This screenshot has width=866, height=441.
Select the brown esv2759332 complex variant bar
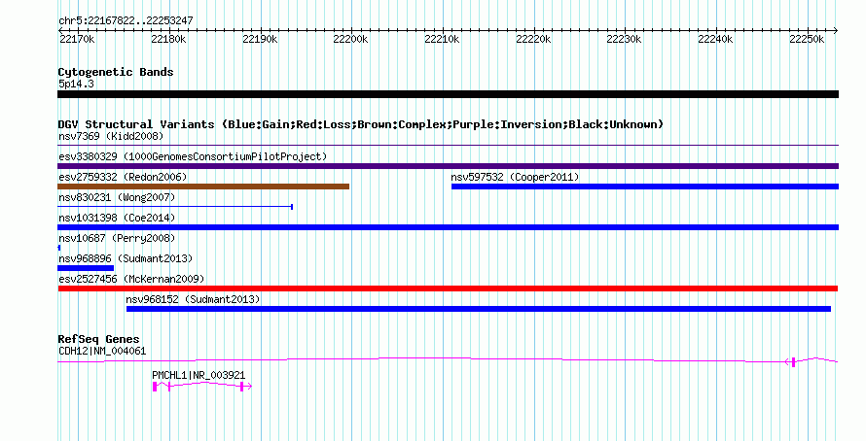pyautogui.click(x=203, y=187)
